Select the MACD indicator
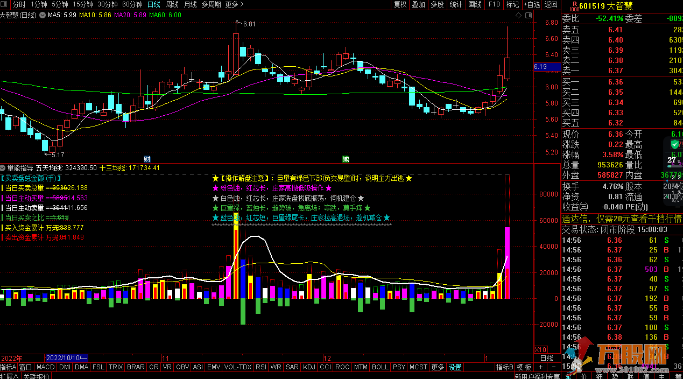This screenshot has width=683, height=379. click(46, 367)
